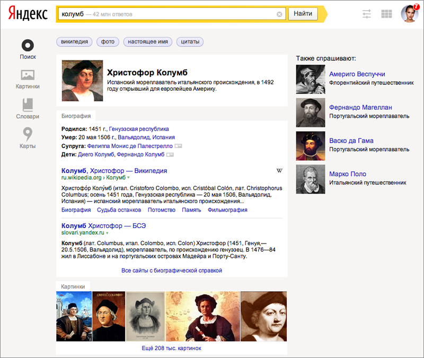The image size is (424, 358).
Task: Click the card icon beside Фернандо Колумб
Action: click(170, 155)
